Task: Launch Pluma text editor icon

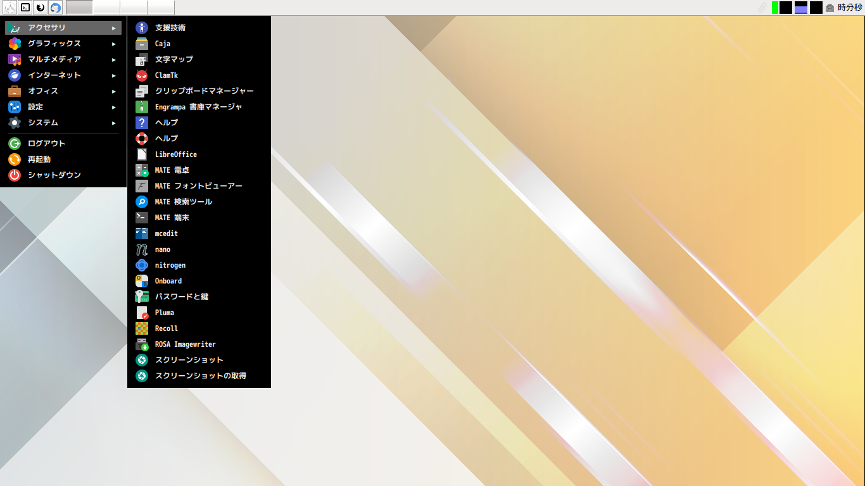Action: pyautogui.click(x=142, y=313)
